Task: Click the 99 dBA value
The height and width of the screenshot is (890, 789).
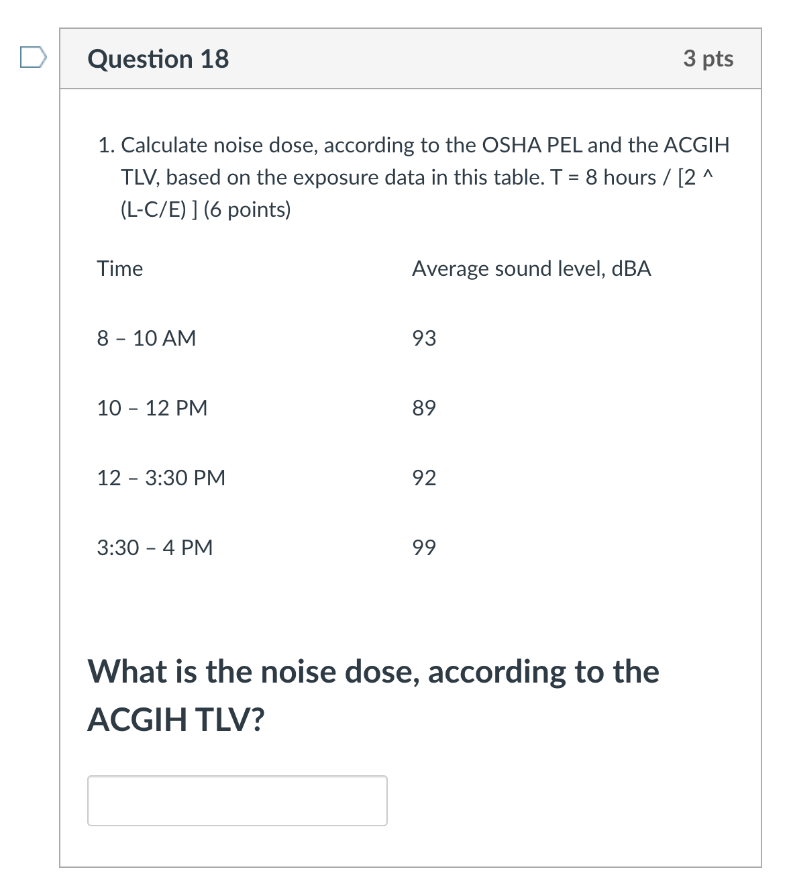Action: 424,548
